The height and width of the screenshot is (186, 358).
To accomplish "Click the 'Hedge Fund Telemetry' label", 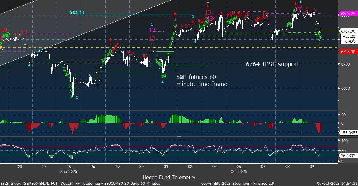I will click(169, 177).
